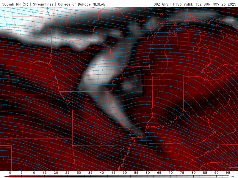Screen dimensions: 238x178
Task: Click the "80" legend value
Action: click(x=193, y=173)
